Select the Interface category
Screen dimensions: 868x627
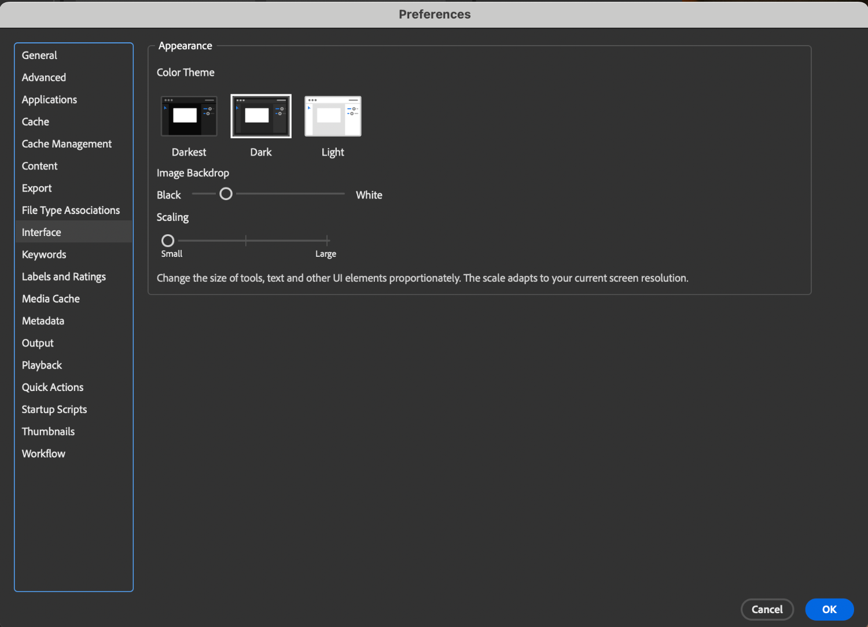tap(42, 233)
